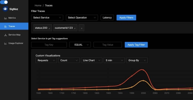Go to Service Map in sidebar
Screen dimensions: 193x100
point(14,35)
